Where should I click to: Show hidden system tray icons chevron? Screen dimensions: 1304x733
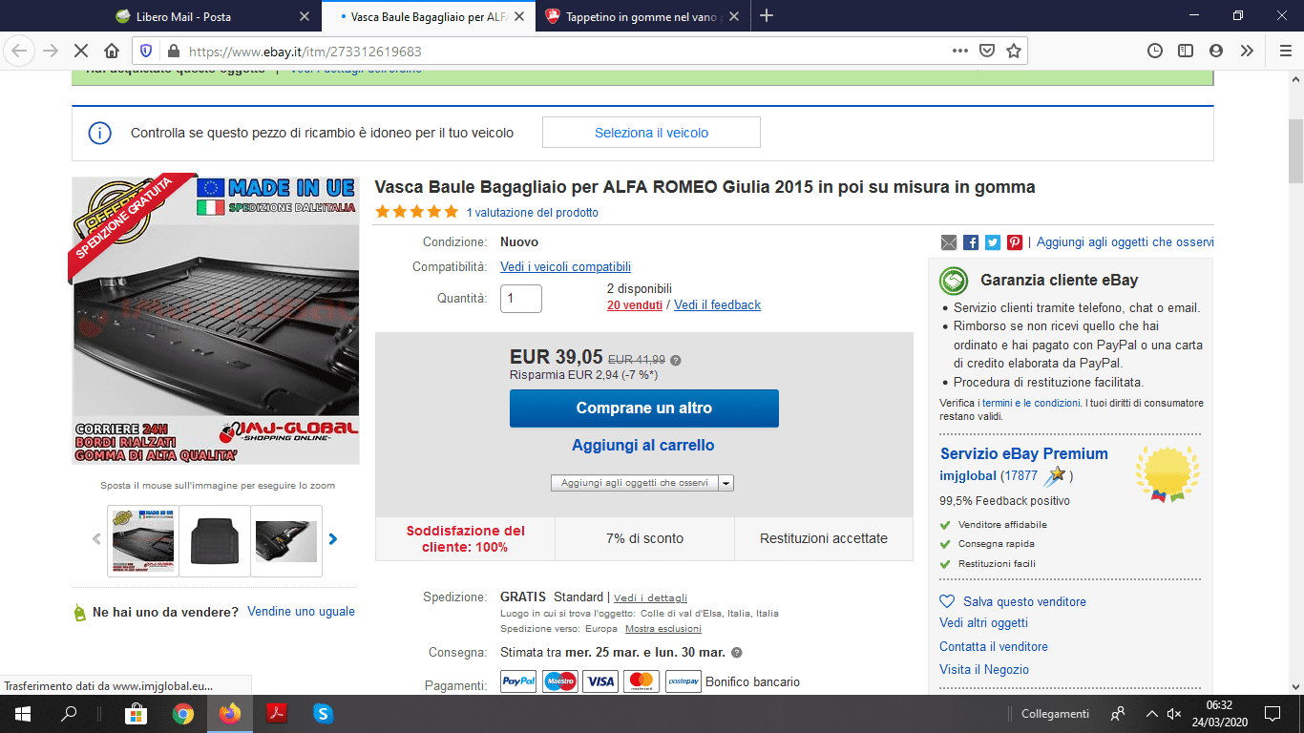(x=1152, y=713)
